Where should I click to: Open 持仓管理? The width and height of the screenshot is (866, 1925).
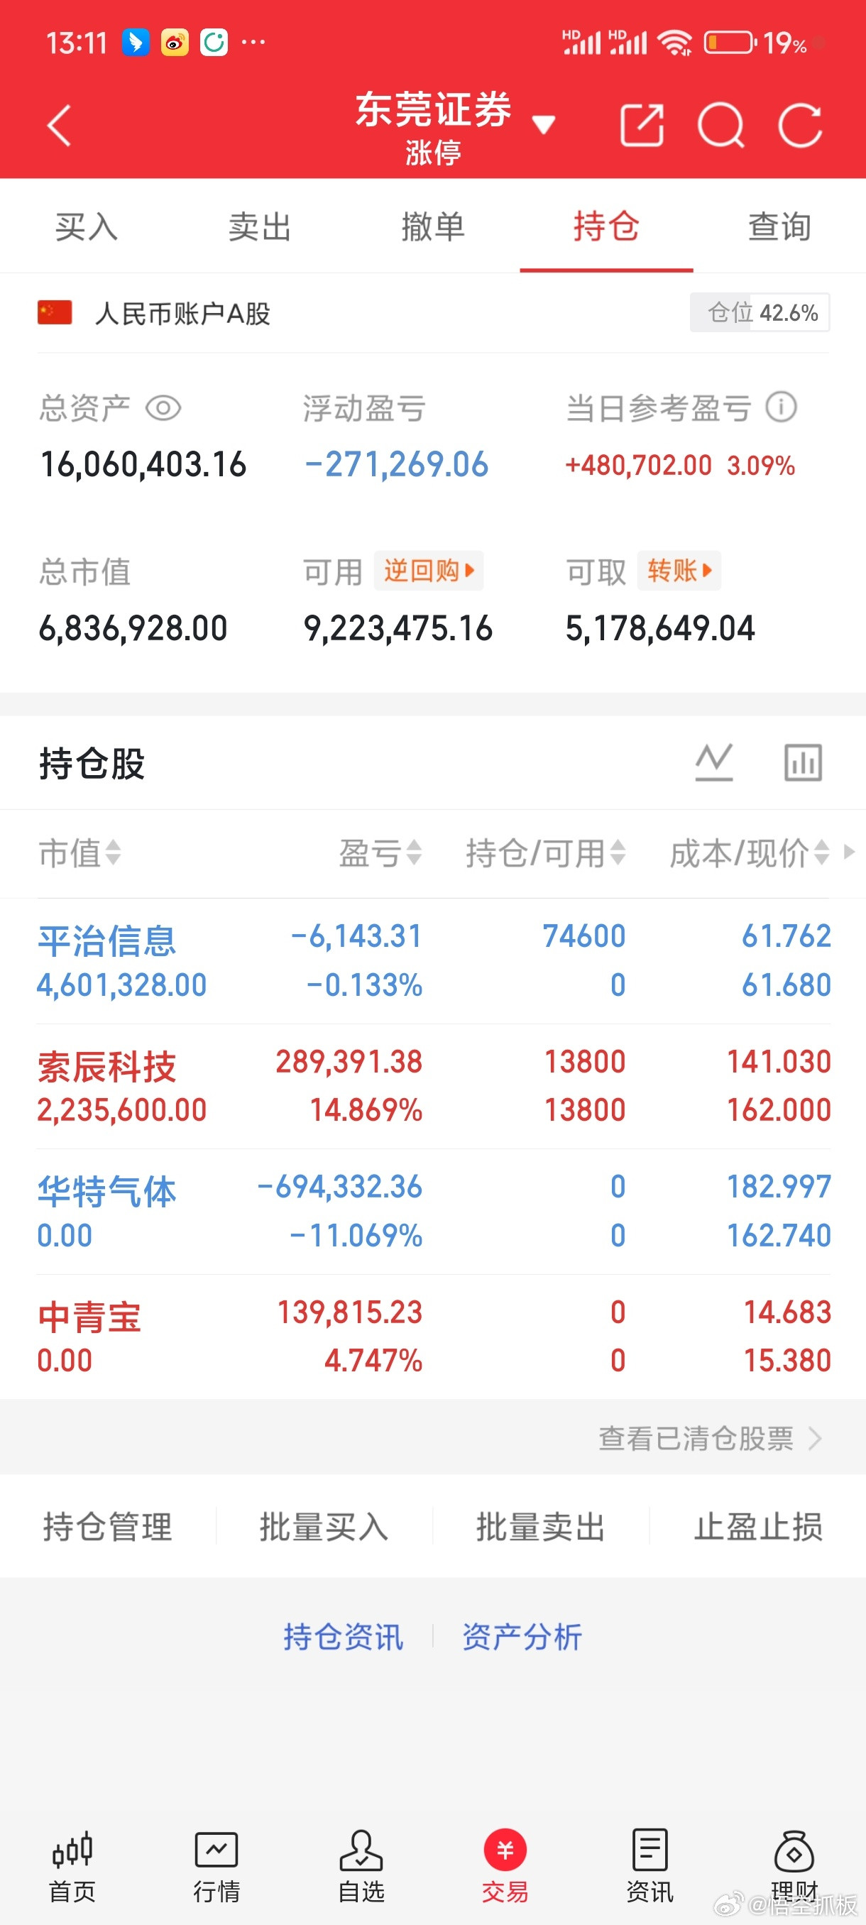pos(108,1526)
